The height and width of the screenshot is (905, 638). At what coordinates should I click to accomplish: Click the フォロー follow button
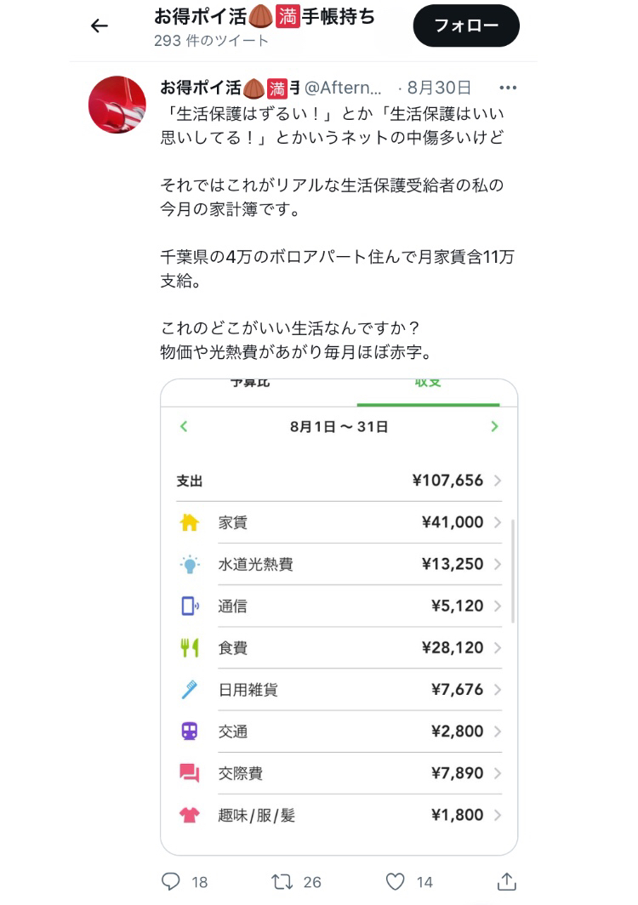(x=466, y=26)
